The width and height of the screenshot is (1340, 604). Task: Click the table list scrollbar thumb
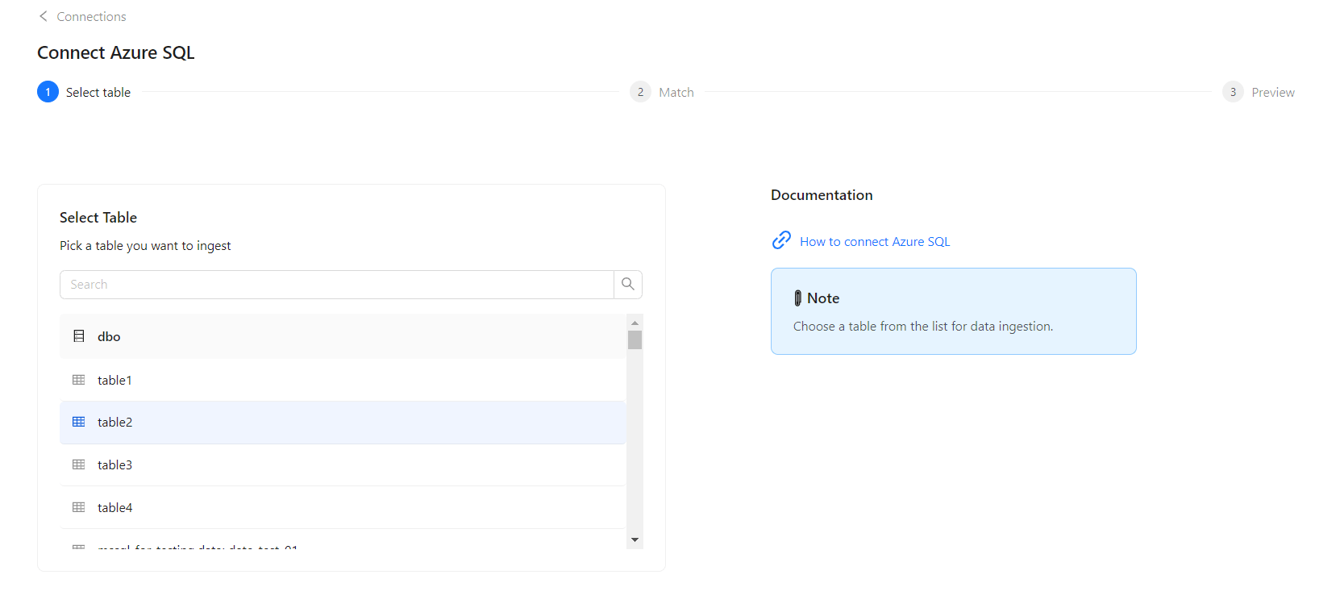point(635,340)
